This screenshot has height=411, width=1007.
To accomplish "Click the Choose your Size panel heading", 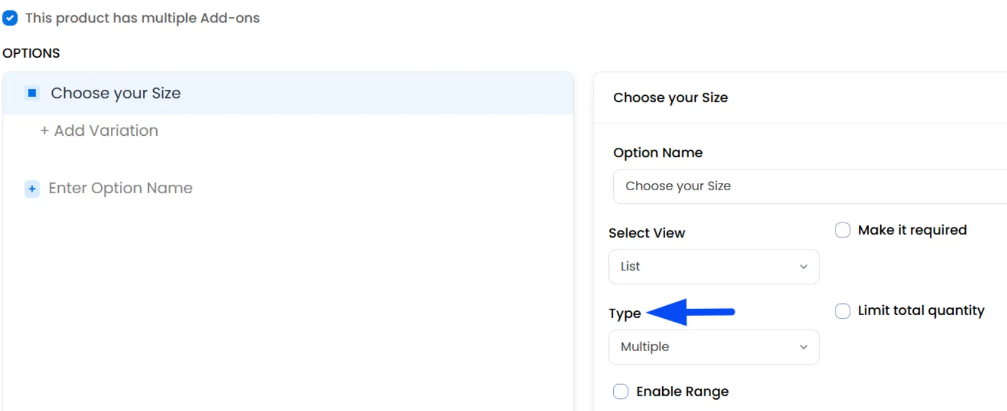I will point(671,98).
